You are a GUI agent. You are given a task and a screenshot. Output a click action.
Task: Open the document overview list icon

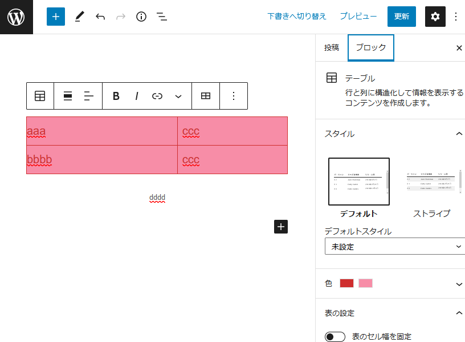[161, 17]
